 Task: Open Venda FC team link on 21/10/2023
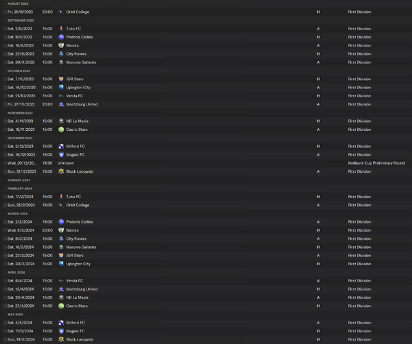click(75, 96)
